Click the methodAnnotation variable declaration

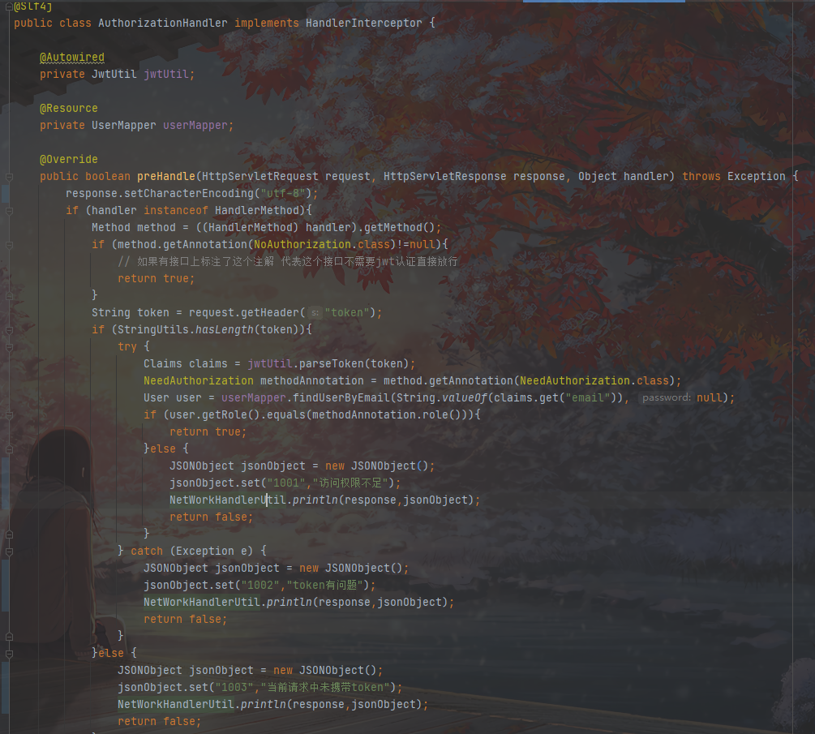[312, 381]
